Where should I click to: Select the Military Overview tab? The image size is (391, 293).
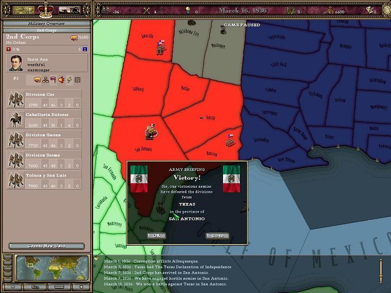(46, 23)
